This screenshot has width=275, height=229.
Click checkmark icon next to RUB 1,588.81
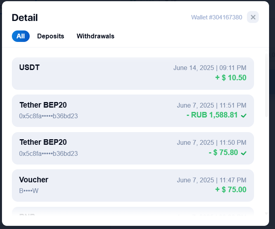coord(244,115)
